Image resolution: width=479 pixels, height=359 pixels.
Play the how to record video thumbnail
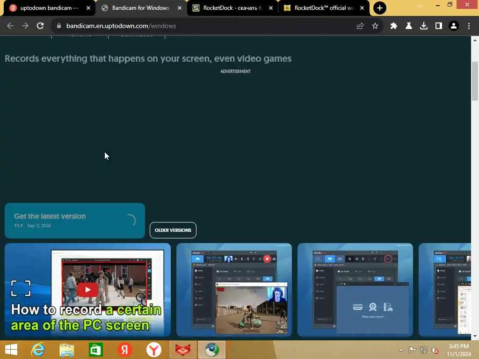point(87,290)
